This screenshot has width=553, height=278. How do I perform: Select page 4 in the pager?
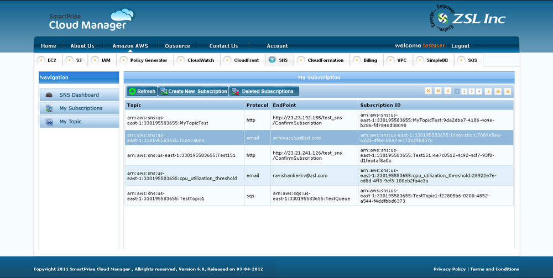click(479, 91)
